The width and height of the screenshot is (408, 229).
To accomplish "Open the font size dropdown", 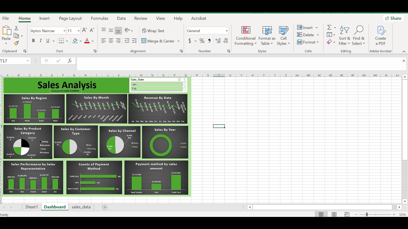I will coord(78,31).
